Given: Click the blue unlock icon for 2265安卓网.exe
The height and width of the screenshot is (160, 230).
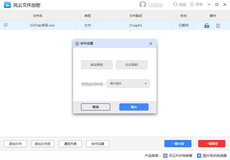Looking at the screenshot, I should click(207, 25).
